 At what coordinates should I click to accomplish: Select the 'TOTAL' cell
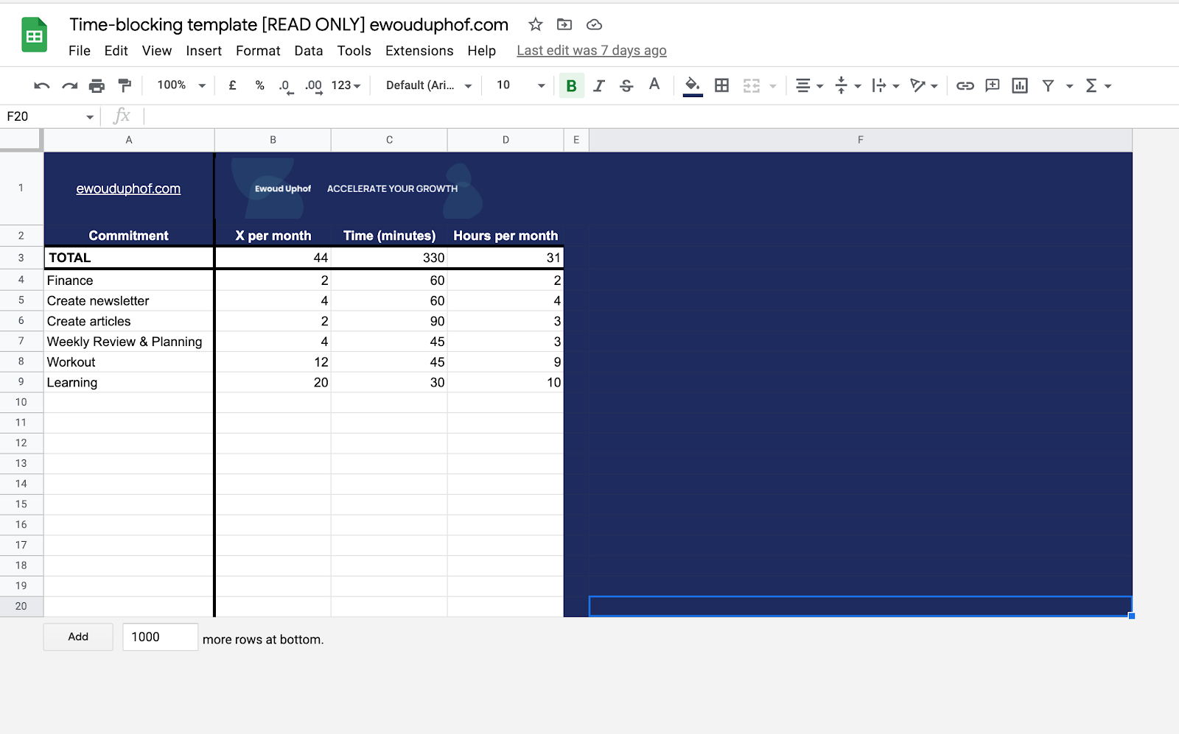(x=129, y=258)
